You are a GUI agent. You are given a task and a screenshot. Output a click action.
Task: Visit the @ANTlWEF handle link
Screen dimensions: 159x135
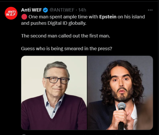[x=62, y=10]
